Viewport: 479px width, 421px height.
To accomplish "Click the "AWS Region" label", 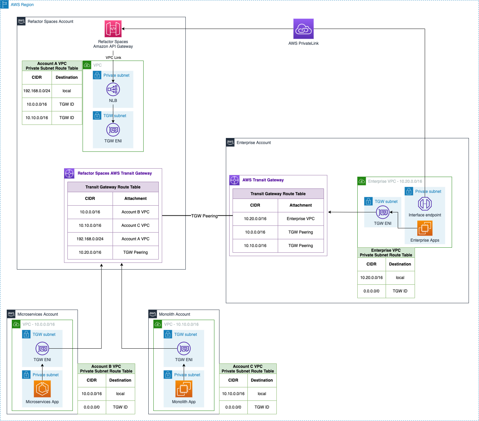I will coord(22,5).
